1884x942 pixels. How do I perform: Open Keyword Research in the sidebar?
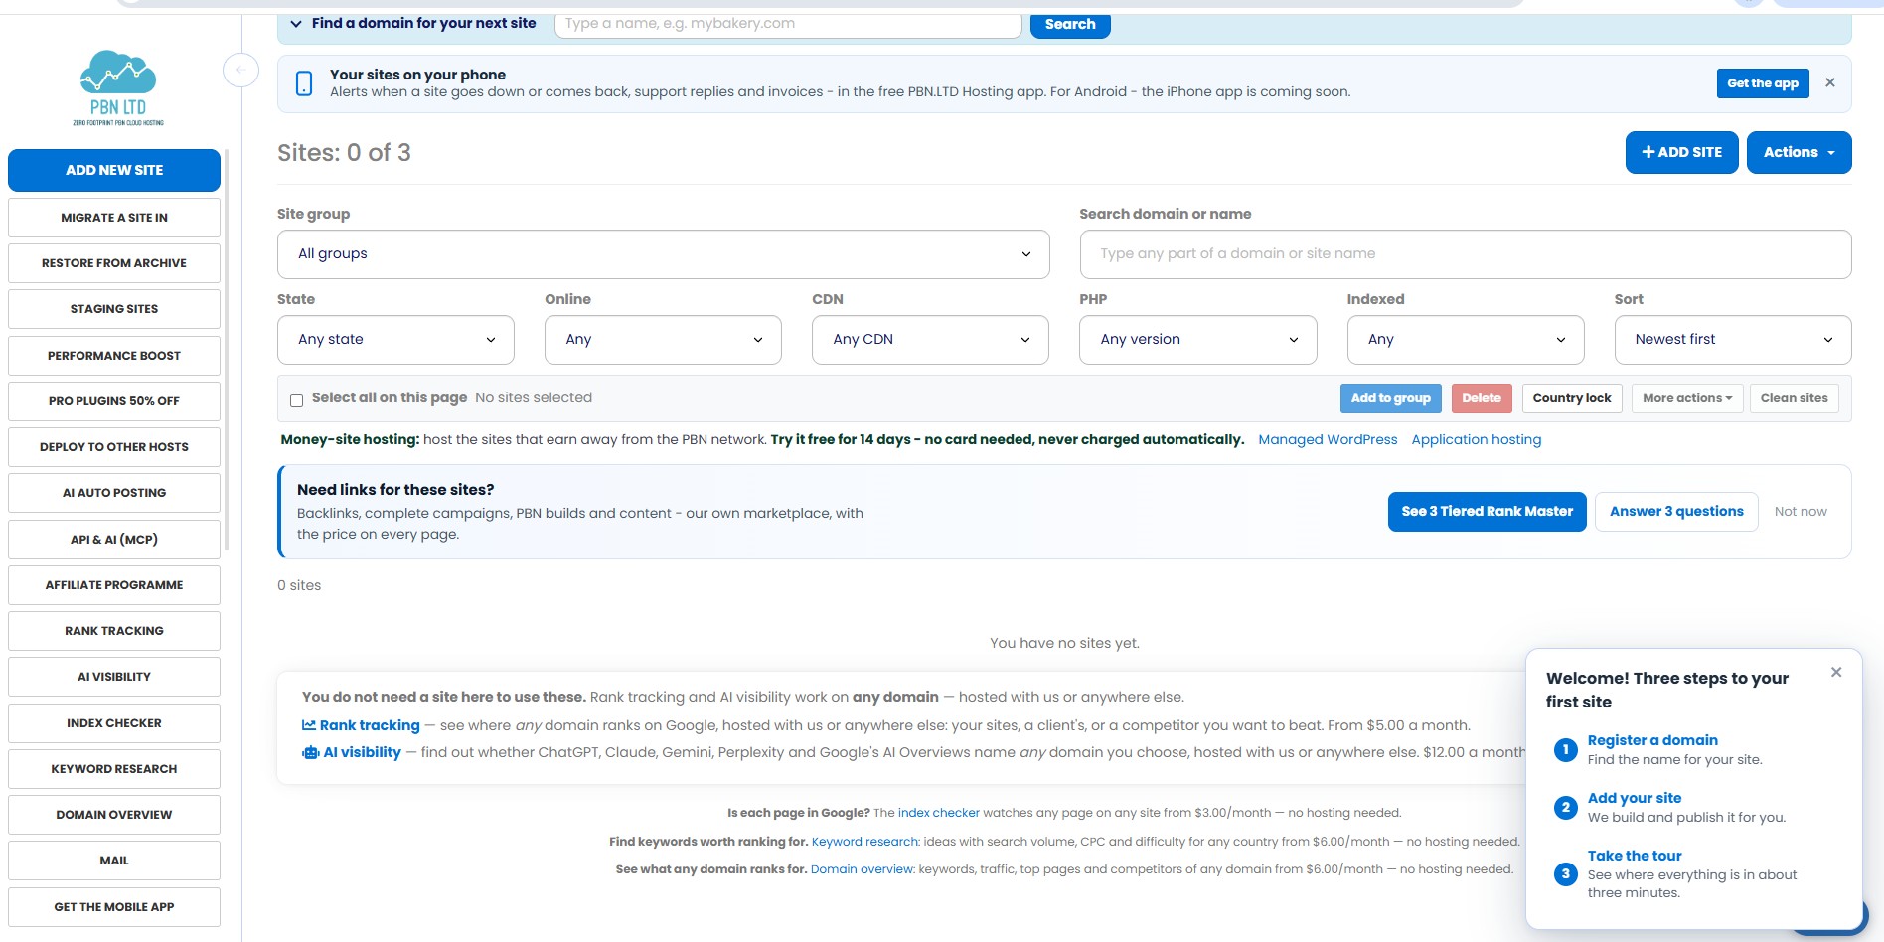coord(114,769)
